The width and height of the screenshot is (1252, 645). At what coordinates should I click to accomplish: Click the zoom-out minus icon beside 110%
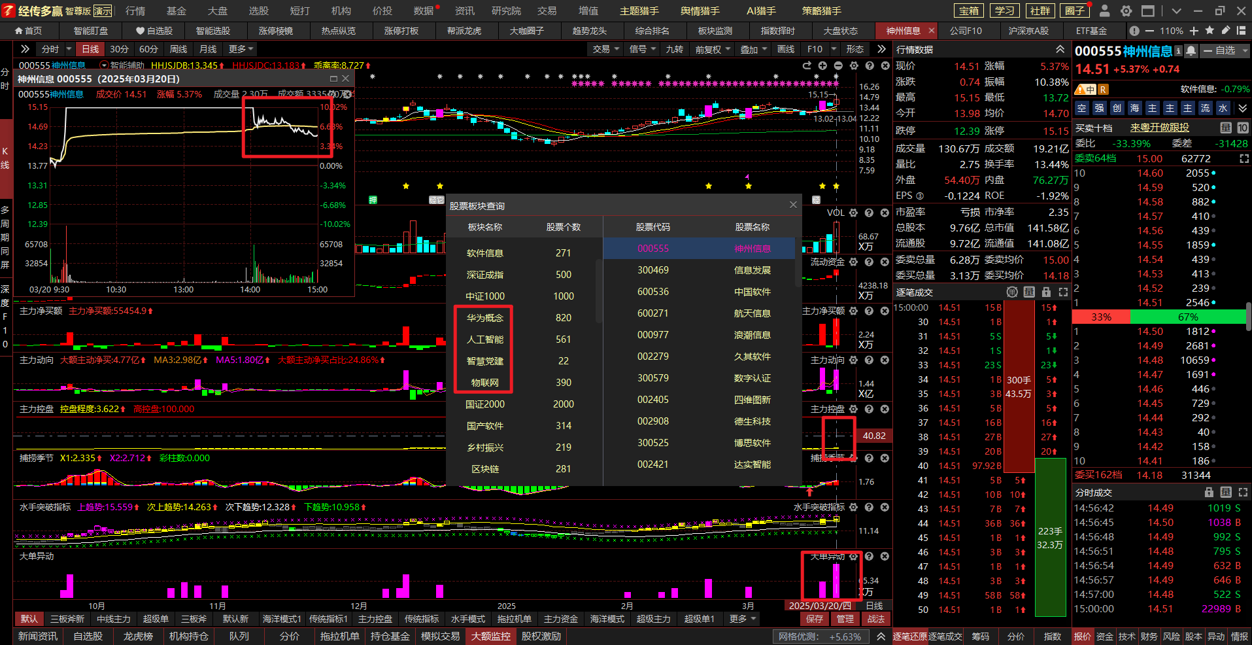tap(1151, 31)
